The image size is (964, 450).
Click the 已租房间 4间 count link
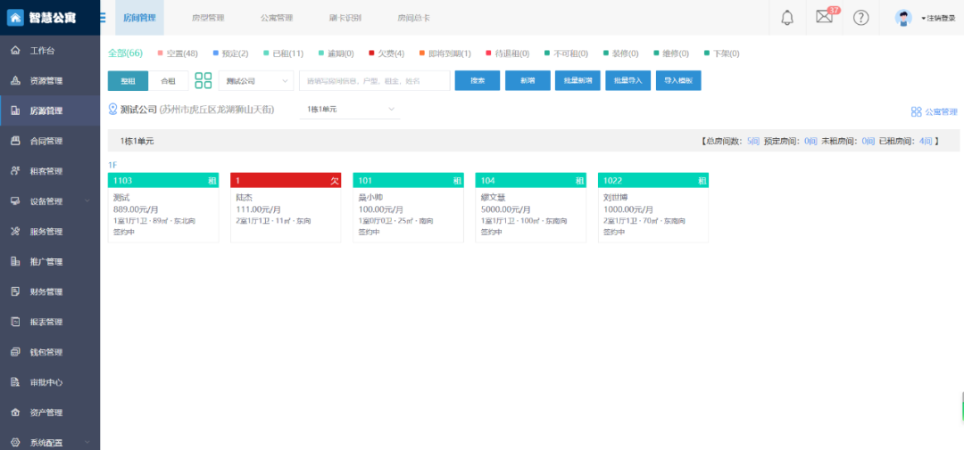(x=926, y=141)
